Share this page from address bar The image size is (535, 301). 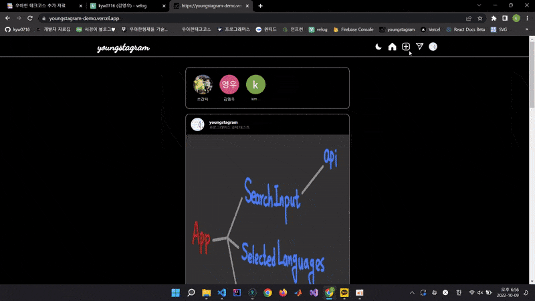tap(469, 19)
